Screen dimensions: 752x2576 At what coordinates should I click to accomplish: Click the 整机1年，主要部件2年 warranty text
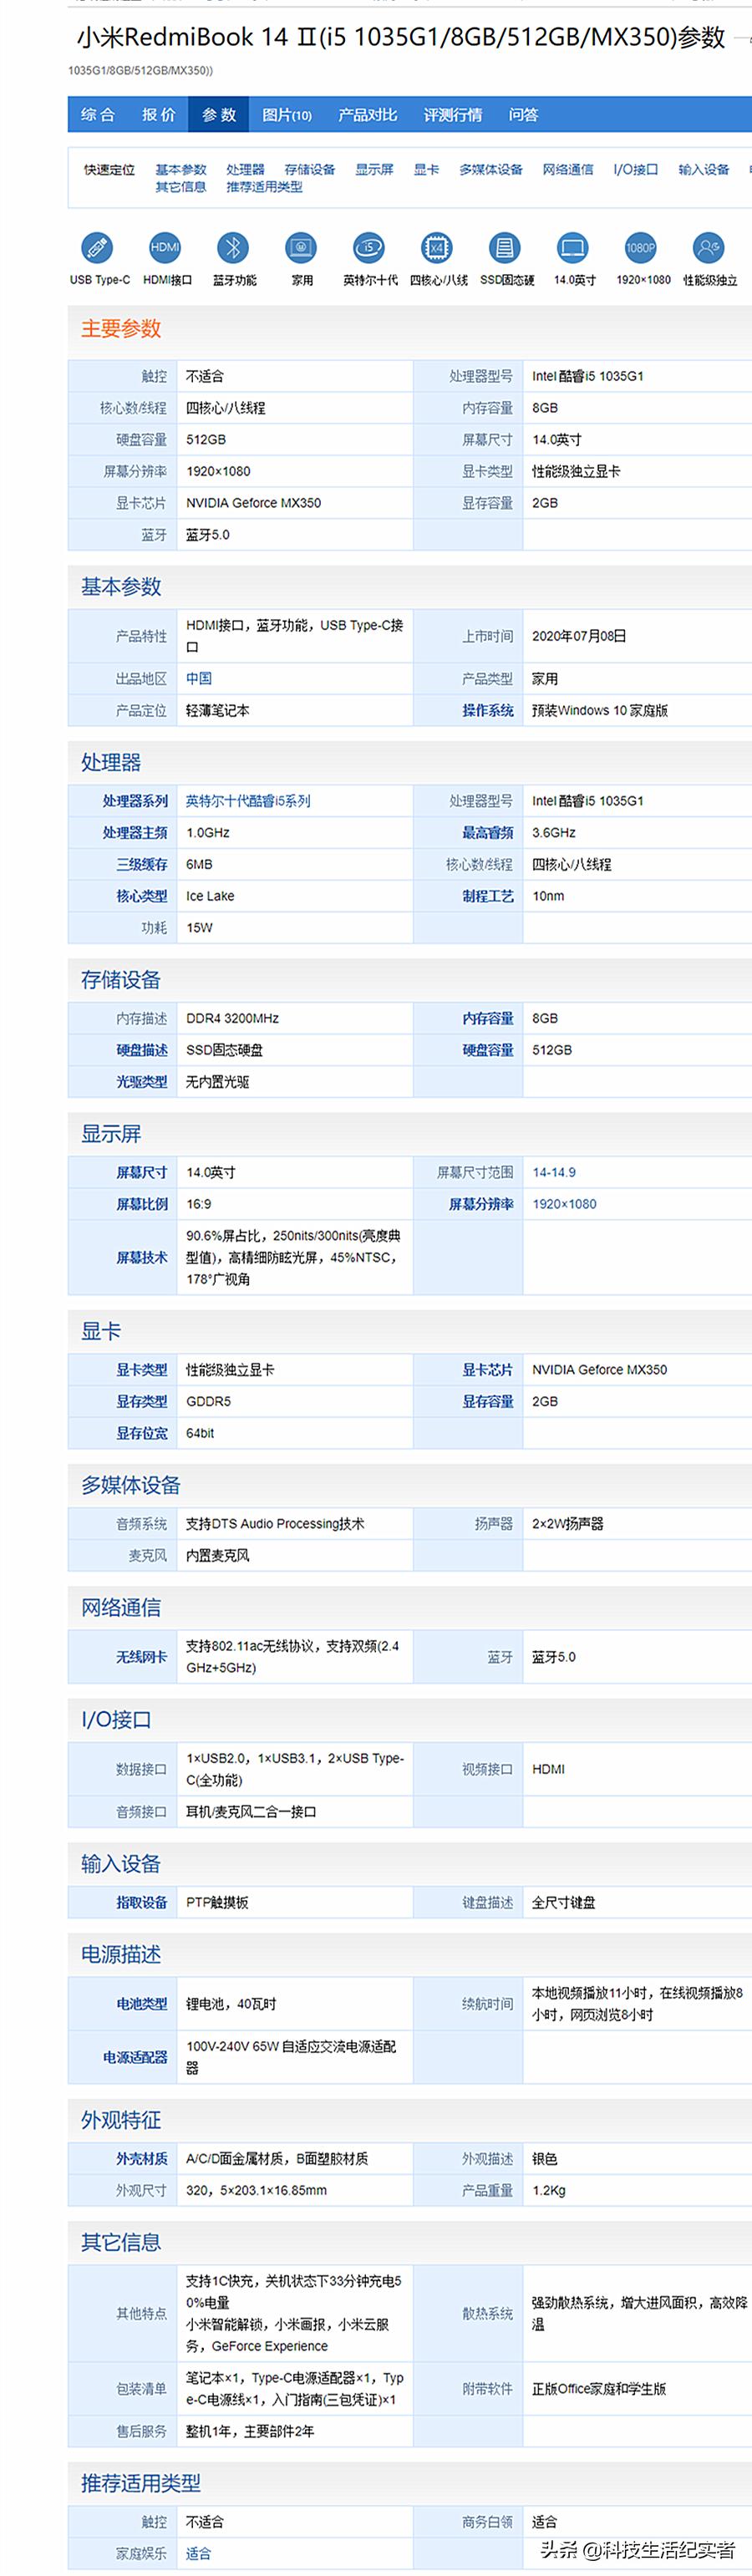click(250, 2431)
